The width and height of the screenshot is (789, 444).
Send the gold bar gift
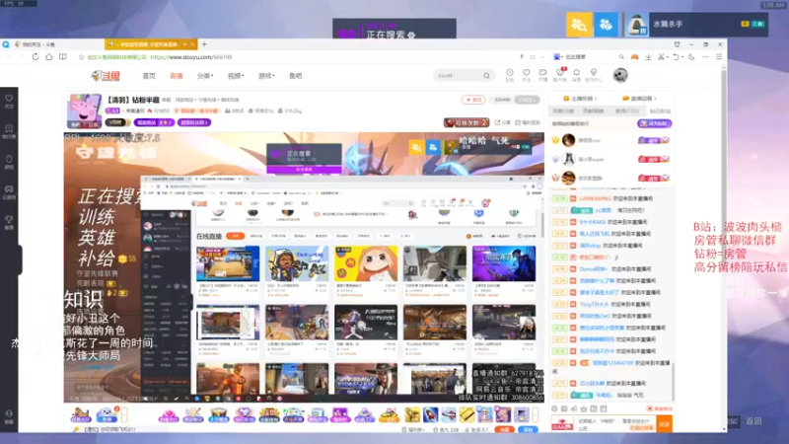click(466, 414)
